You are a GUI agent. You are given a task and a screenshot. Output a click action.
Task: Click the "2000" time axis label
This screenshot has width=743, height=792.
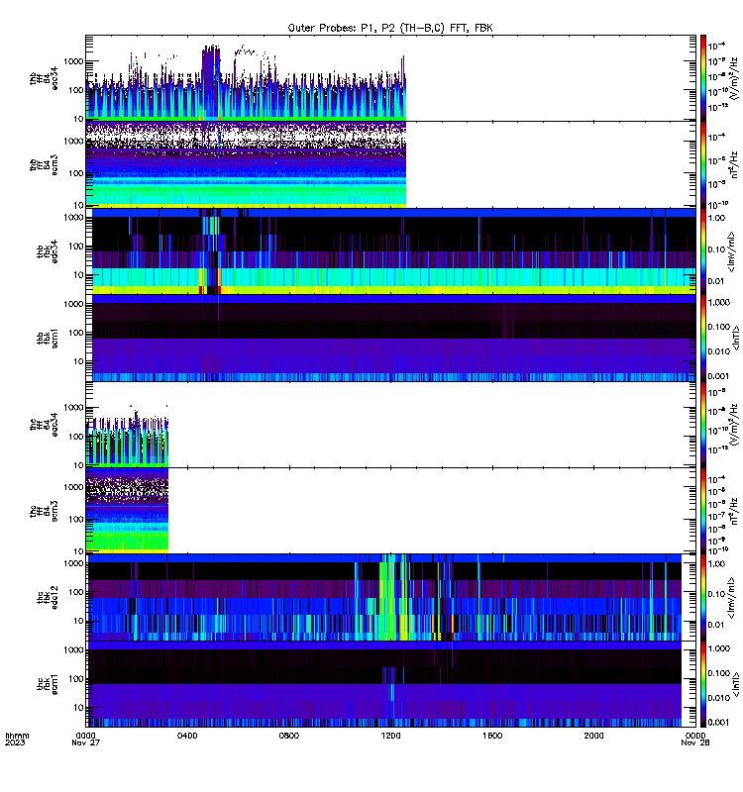pos(593,736)
